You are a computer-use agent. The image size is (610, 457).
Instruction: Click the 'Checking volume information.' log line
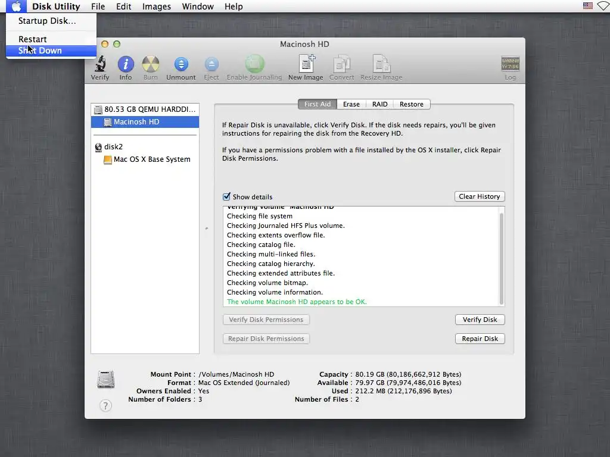tap(275, 292)
